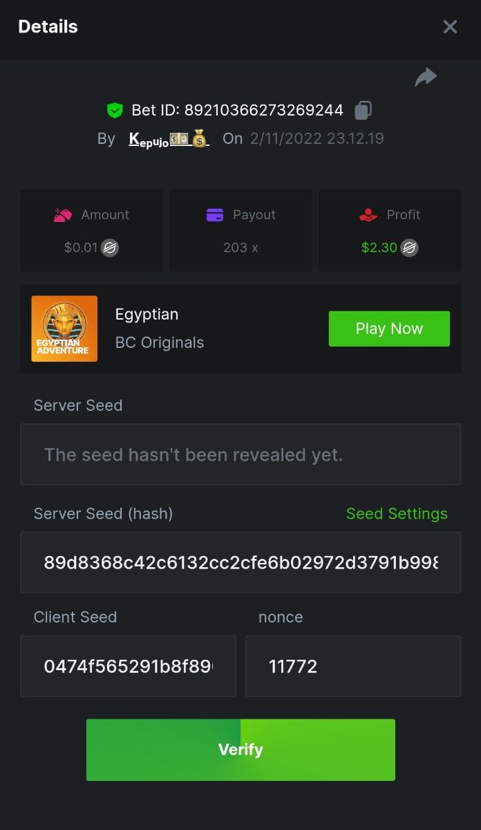
Task: Click the share arrow icon
Action: click(426, 77)
